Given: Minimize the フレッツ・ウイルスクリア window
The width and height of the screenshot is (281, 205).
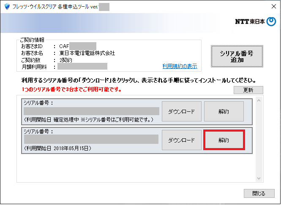Looking at the screenshot, I should (x=229, y=6).
